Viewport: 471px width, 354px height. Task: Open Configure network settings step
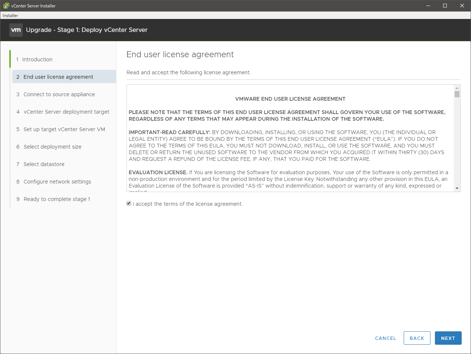[x=57, y=182]
